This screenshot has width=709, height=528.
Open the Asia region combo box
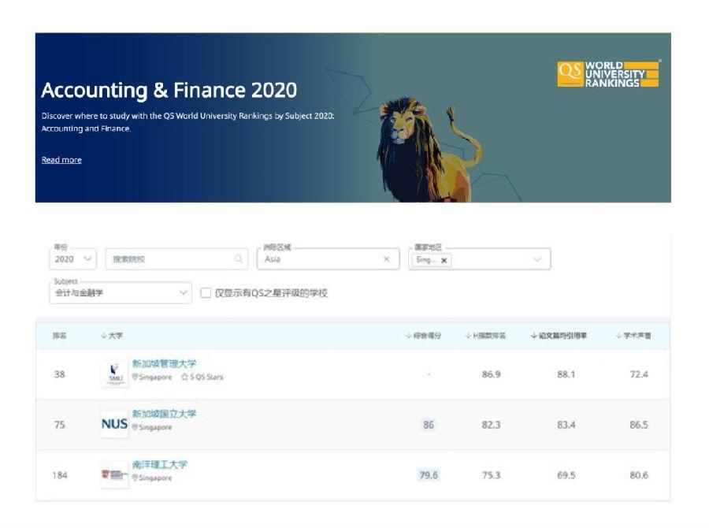tap(329, 258)
